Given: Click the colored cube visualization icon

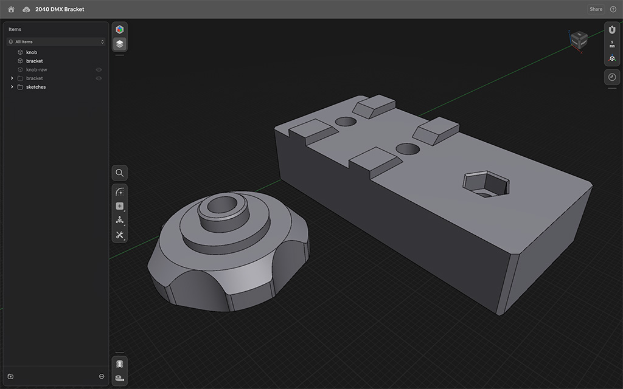Looking at the screenshot, I should coord(120,29).
